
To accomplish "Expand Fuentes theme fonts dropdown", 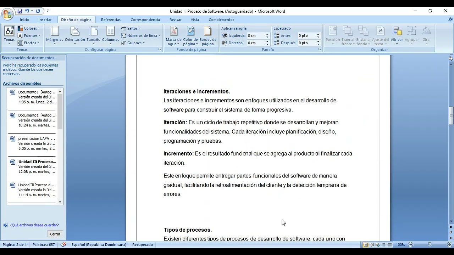I will [29, 36].
